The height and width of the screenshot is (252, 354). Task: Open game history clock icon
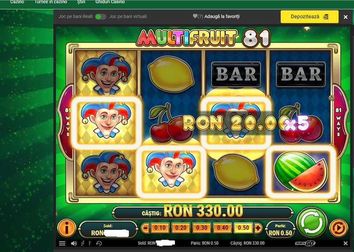pos(99,244)
